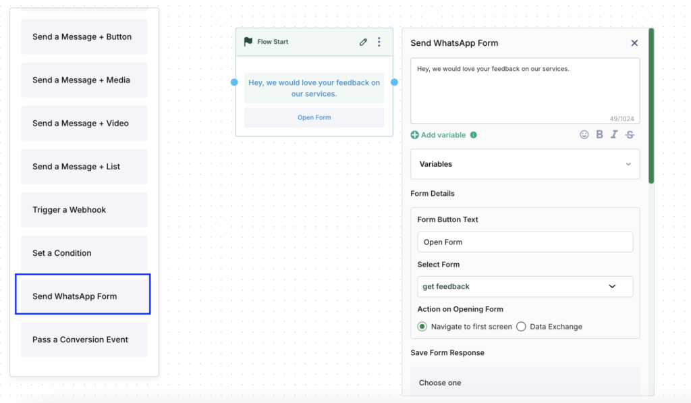Screen dimensions: 691x403
Task: Close the Send WhatsApp Form panel
Action: click(634, 43)
